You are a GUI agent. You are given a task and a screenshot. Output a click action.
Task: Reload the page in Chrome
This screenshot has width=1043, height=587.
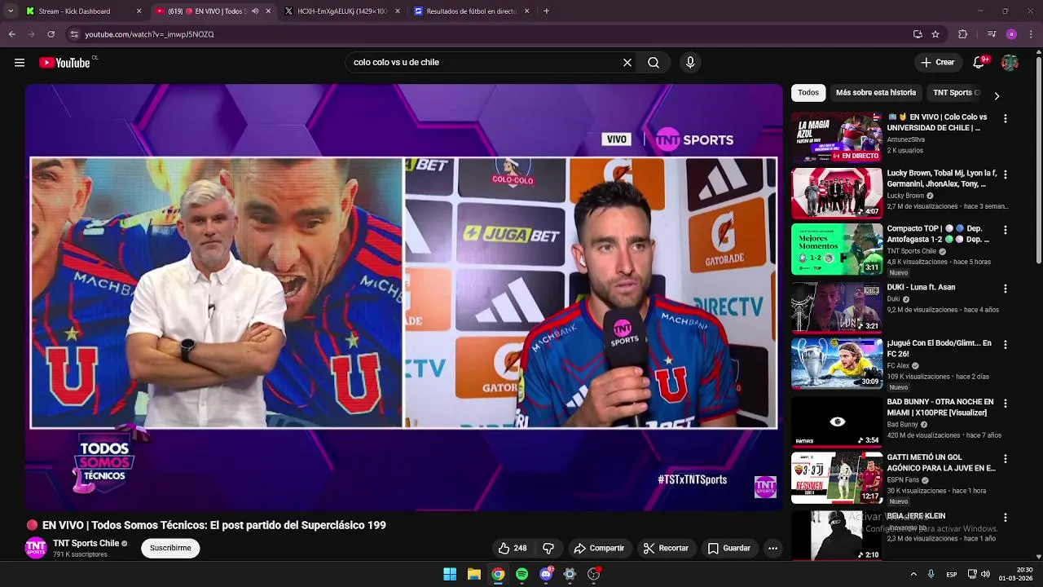coord(51,34)
